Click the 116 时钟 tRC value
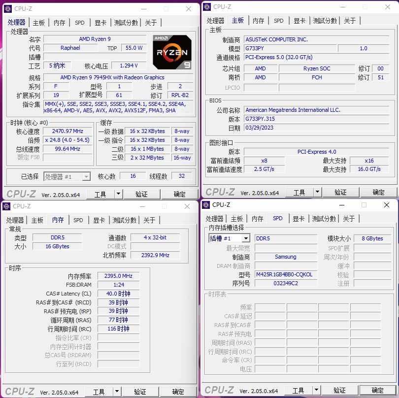 118,329
